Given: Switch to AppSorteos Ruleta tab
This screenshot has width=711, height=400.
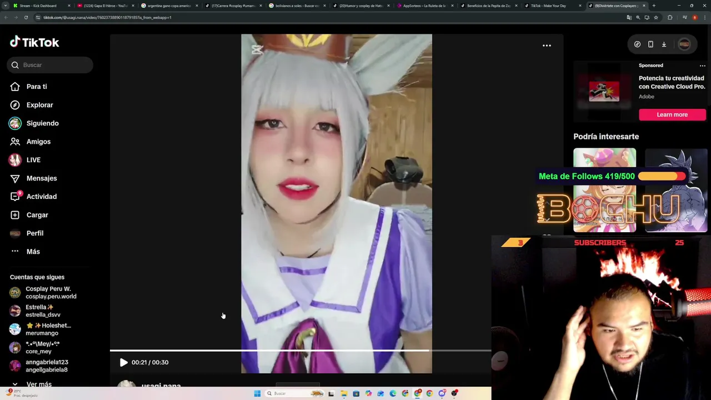Looking at the screenshot, I should [x=424, y=6].
